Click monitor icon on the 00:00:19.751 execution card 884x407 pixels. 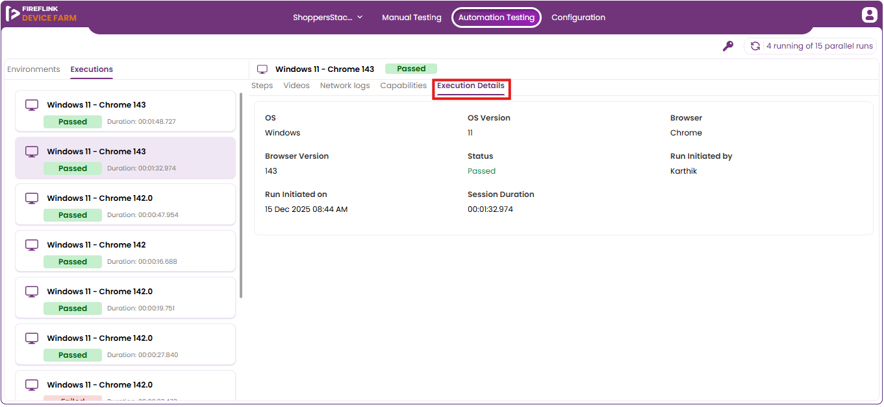pos(32,292)
